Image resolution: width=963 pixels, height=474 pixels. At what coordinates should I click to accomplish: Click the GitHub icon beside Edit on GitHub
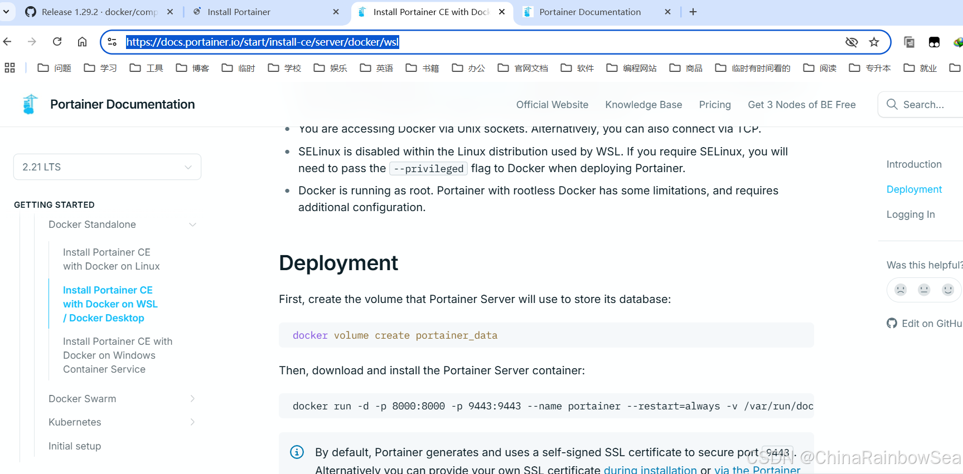892,323
